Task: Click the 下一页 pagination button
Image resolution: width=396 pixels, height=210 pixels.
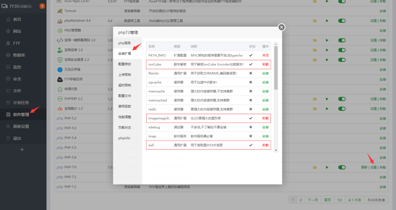Action: pos(312,200)
